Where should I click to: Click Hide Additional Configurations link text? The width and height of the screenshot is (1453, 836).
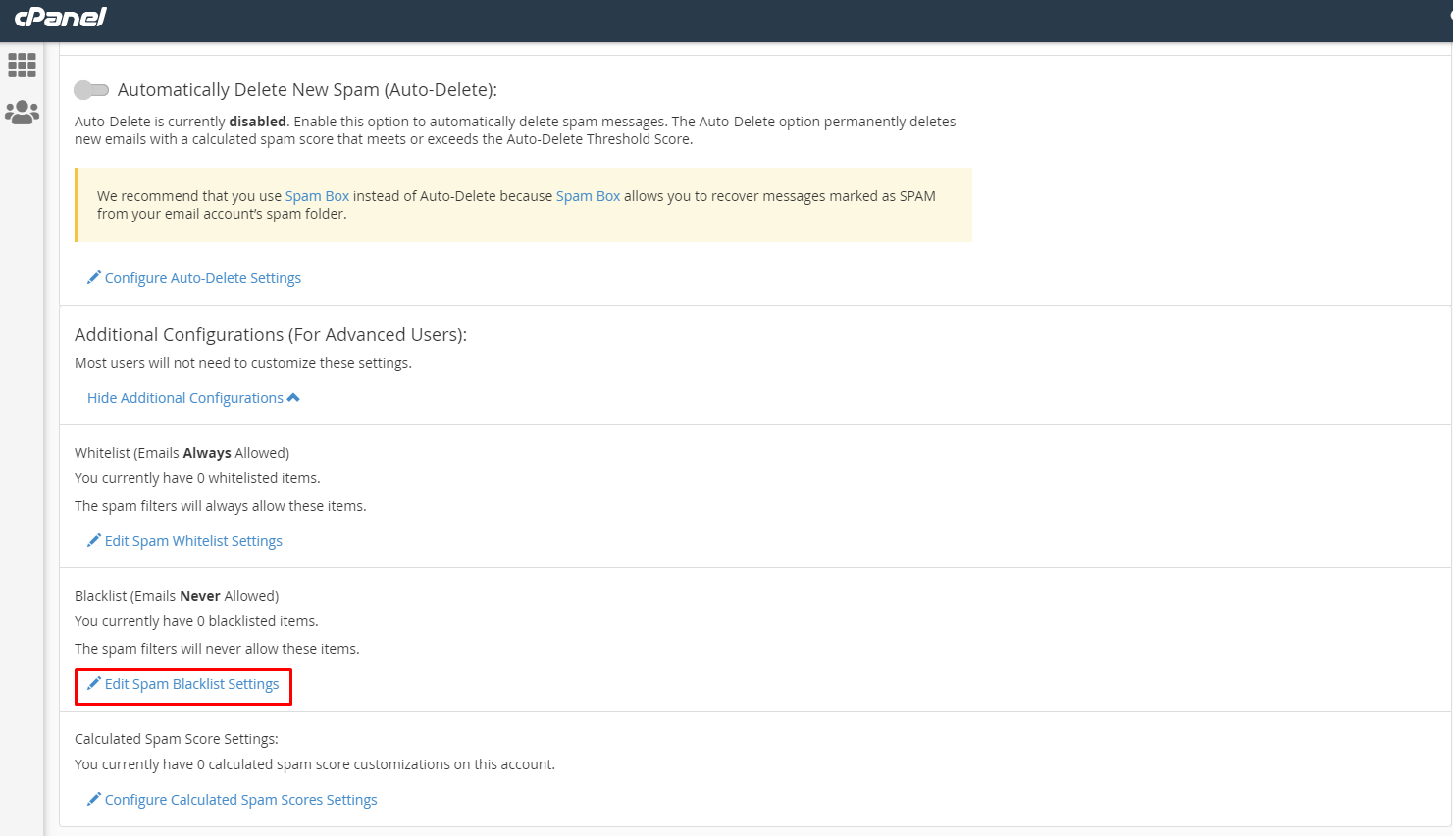[x=184, y=398]
